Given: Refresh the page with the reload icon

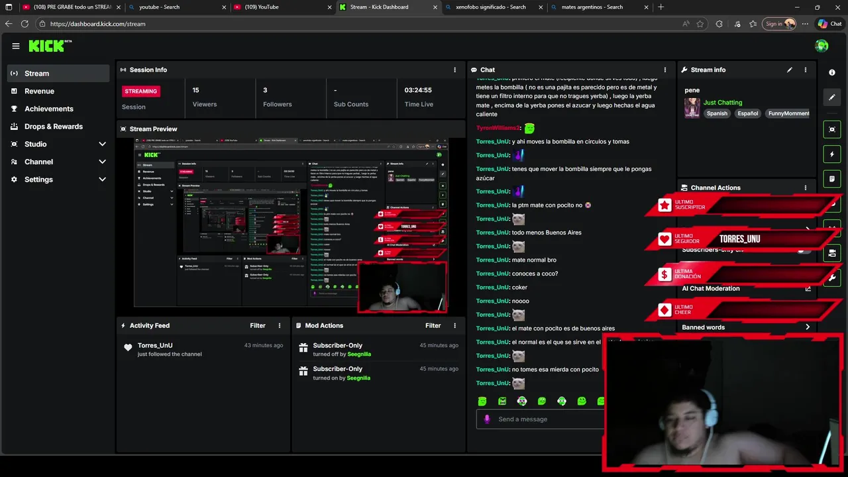Looking at the screenshot, I should click(x=25, y=24).
